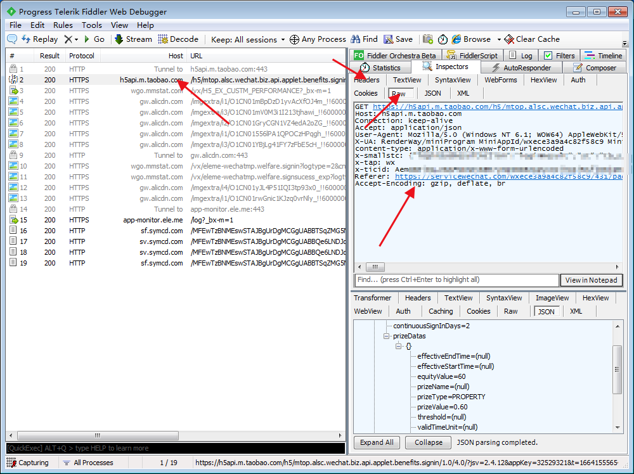Open the Remove sessions dropdown arrow
This screenshot has width=634, height=474.
(77, 39)
